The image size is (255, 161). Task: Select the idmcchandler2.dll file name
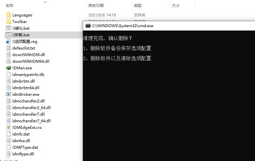[x=28, y=101]
